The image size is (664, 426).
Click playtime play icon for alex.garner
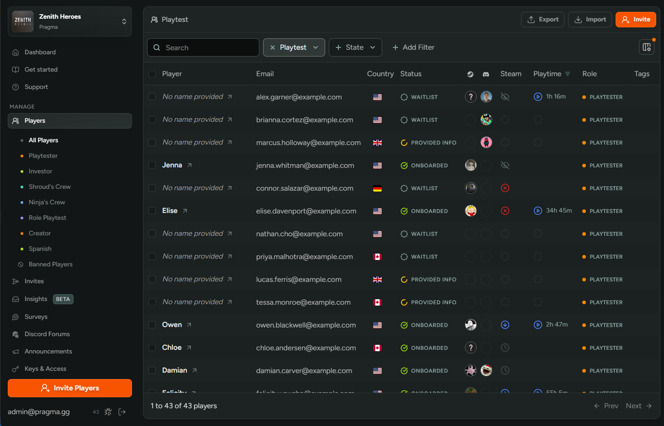pos(538,97)
